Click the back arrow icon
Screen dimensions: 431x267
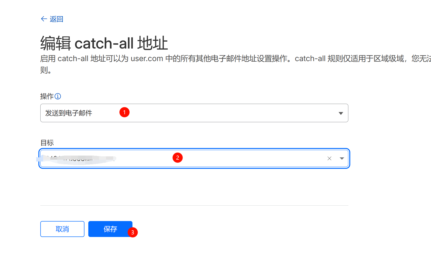click(44, 19)
